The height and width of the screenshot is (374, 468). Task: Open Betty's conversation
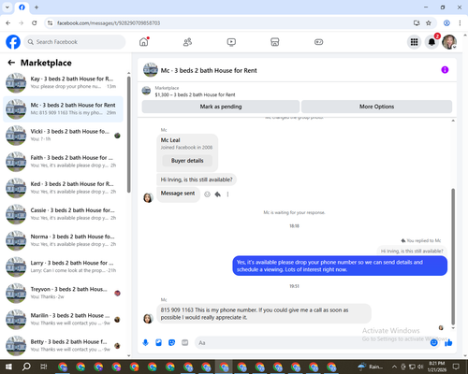63,345
